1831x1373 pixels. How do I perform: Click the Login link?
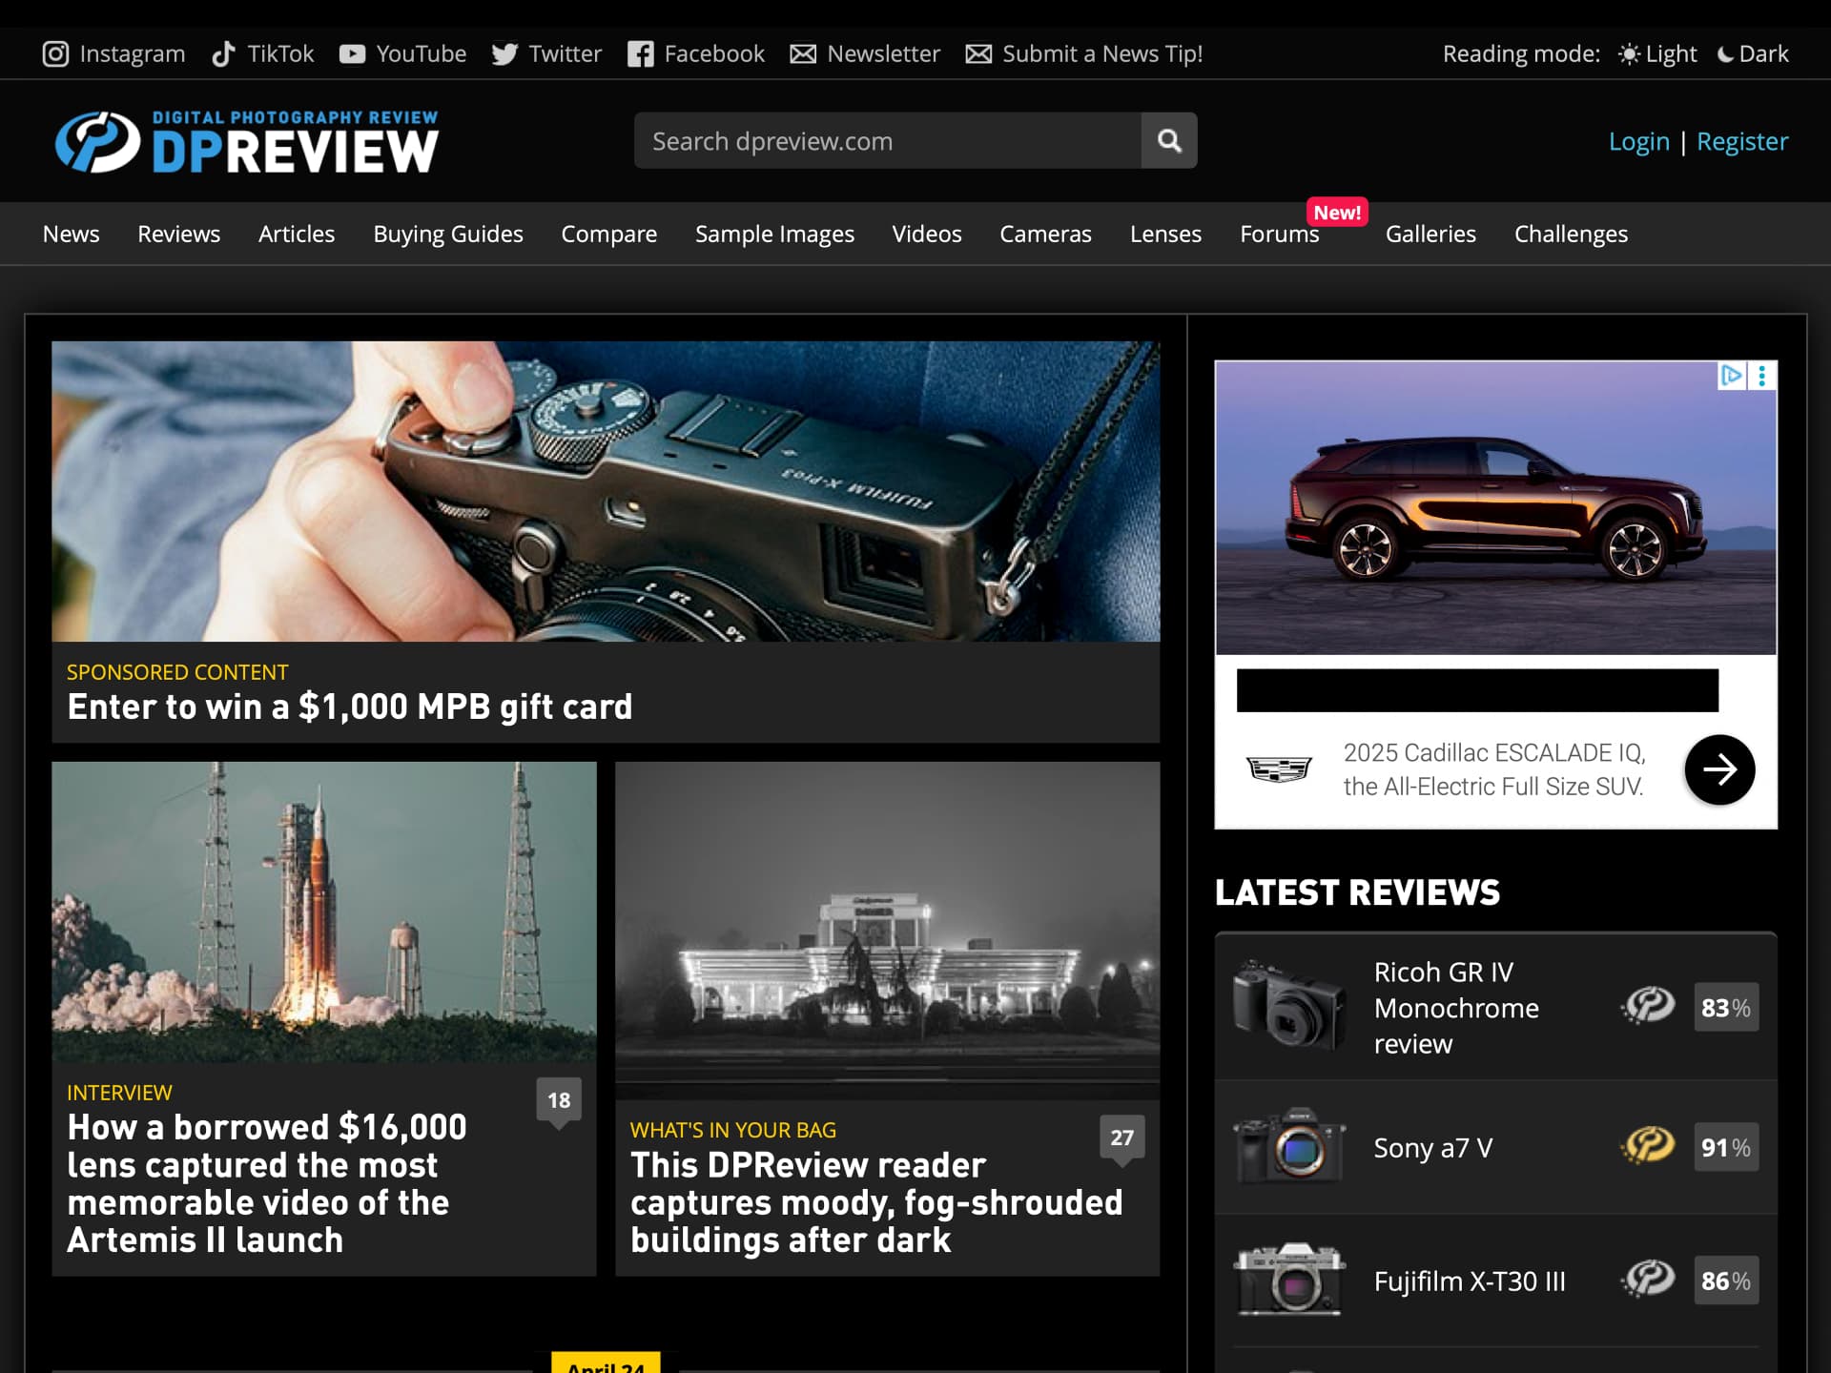pos(1639,141)
